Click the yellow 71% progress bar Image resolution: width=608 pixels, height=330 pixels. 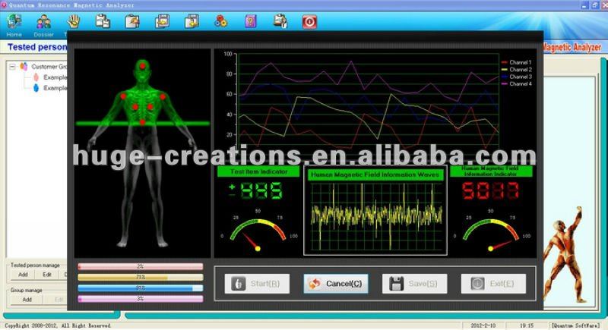[x=141, y=278]
